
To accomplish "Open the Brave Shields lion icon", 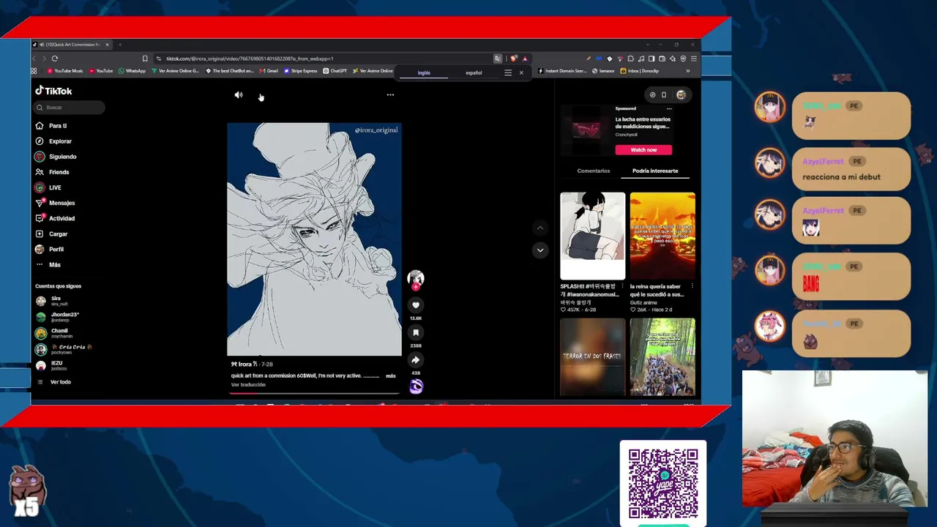I will [x=514, y=59].
